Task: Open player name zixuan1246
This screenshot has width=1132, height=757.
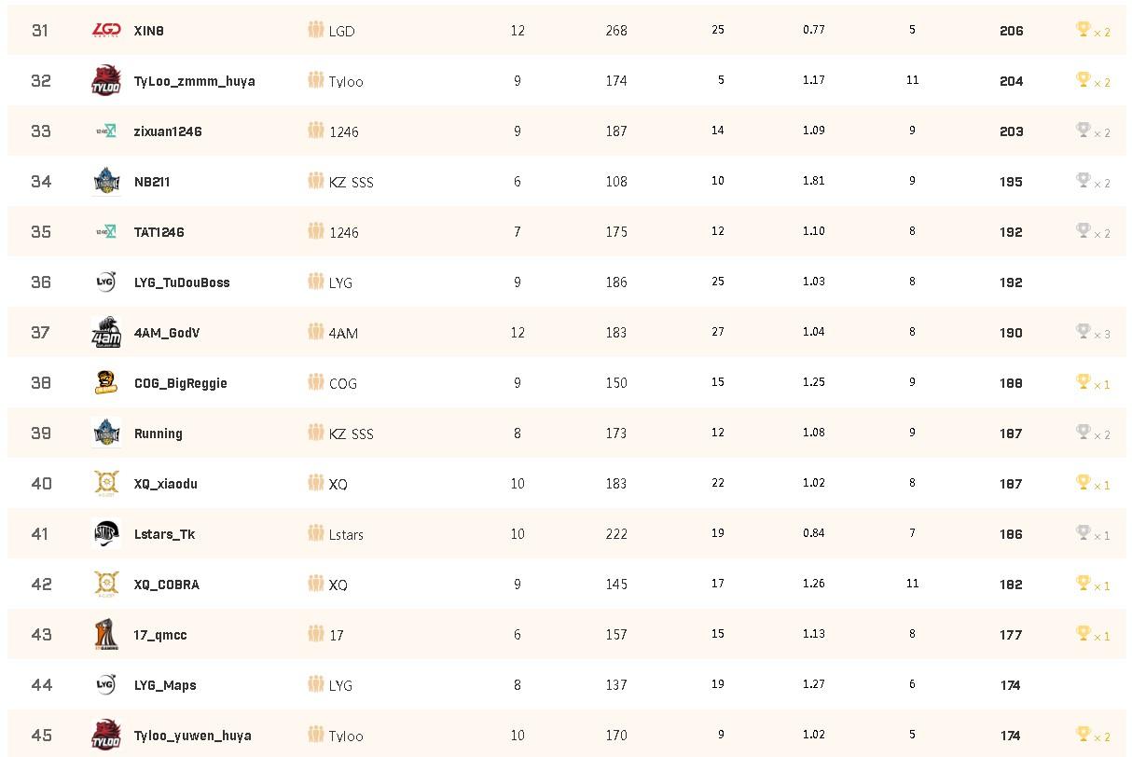Action: 168,131
